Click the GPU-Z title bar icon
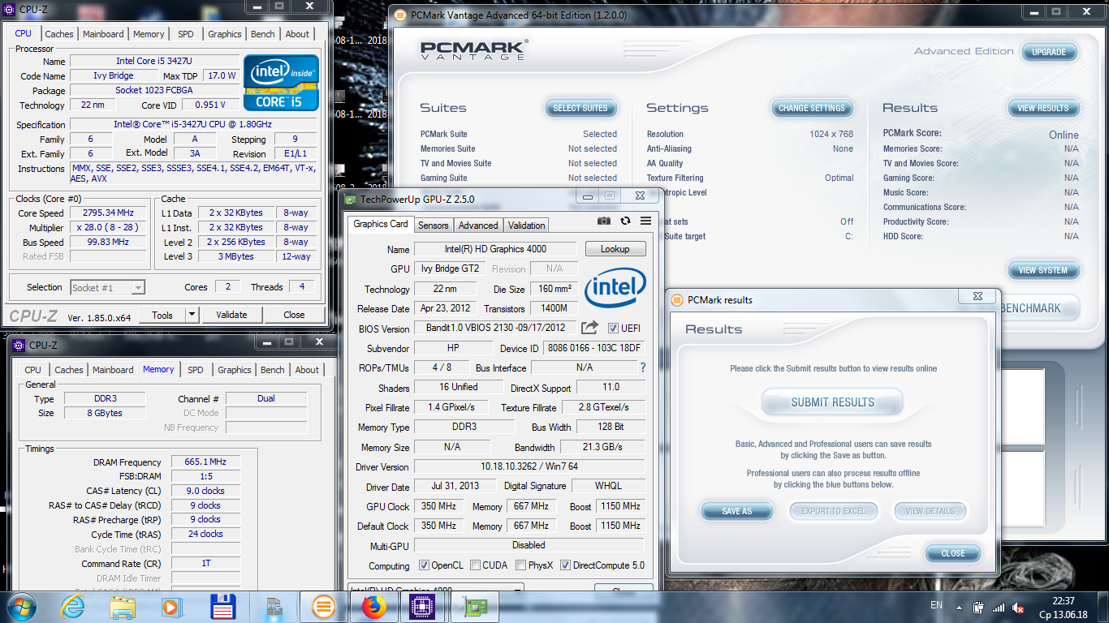 [x=350, y=199]
